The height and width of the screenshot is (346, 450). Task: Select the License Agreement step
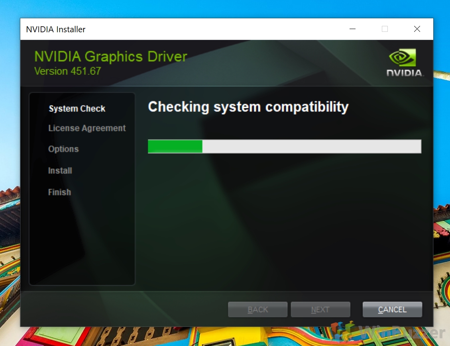click(87, 128)
